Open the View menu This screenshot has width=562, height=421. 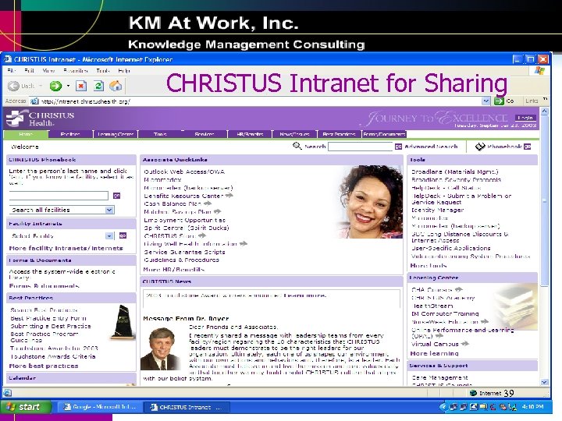(48, 70)
